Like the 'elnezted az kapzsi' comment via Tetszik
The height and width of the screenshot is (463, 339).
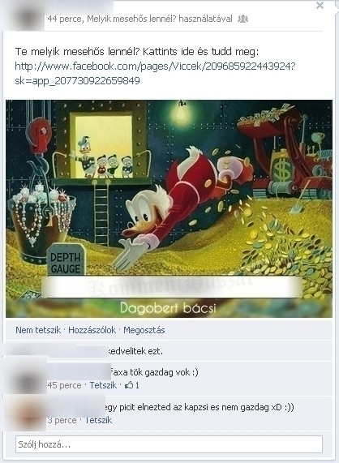(x=99, y=420)
